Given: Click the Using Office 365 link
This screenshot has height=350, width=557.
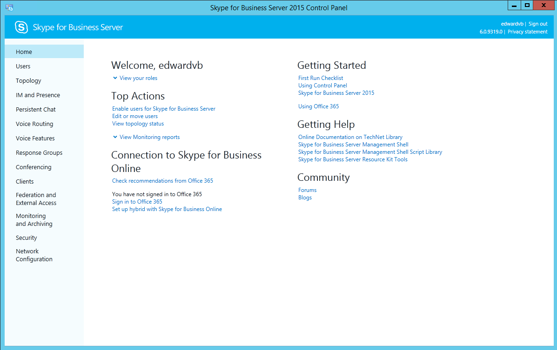Looking at the screenshot, I should click(x=319, y=106).
